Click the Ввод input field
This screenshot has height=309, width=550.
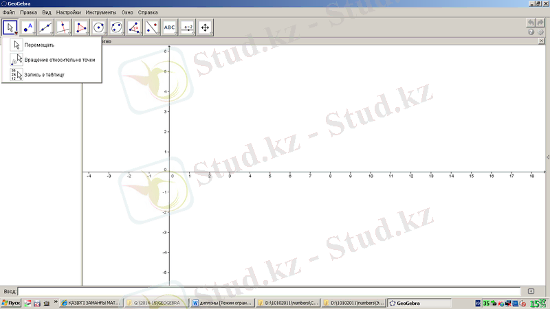tap(269, 291)
